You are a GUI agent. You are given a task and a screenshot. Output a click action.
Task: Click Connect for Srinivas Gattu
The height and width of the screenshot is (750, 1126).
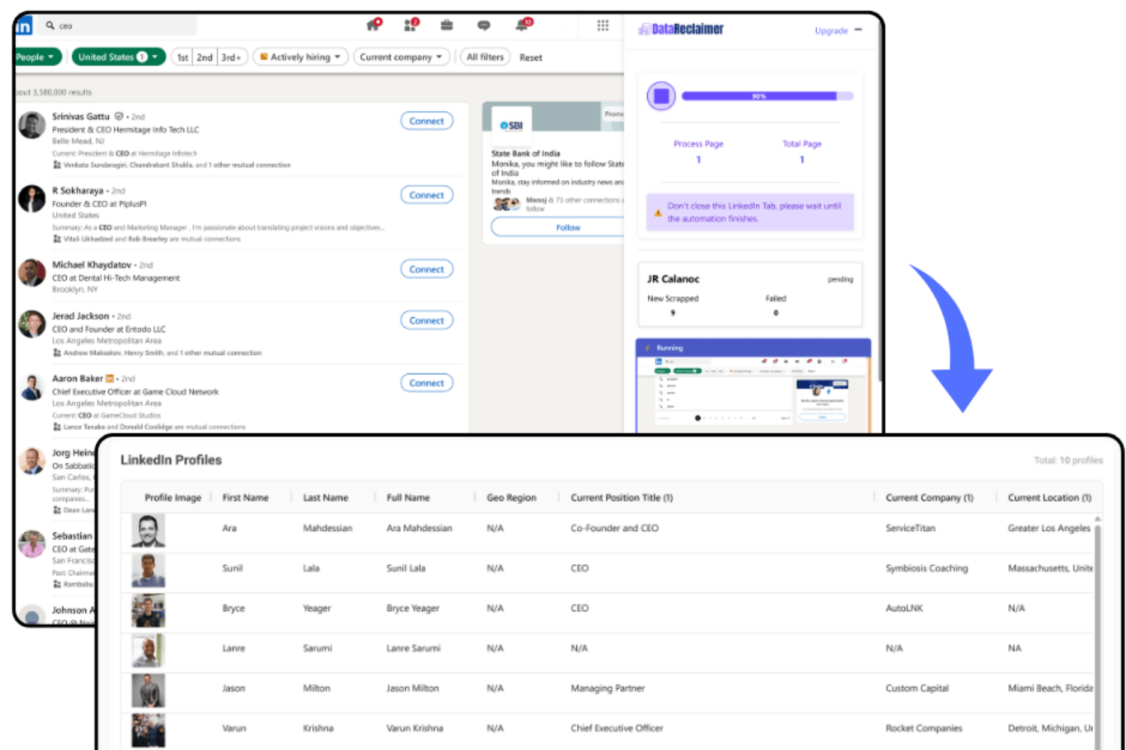tap(426, 121)
